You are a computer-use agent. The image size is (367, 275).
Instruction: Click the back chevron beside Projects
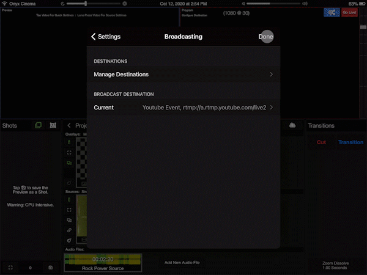pyautogui.click(x=69, y=125)
